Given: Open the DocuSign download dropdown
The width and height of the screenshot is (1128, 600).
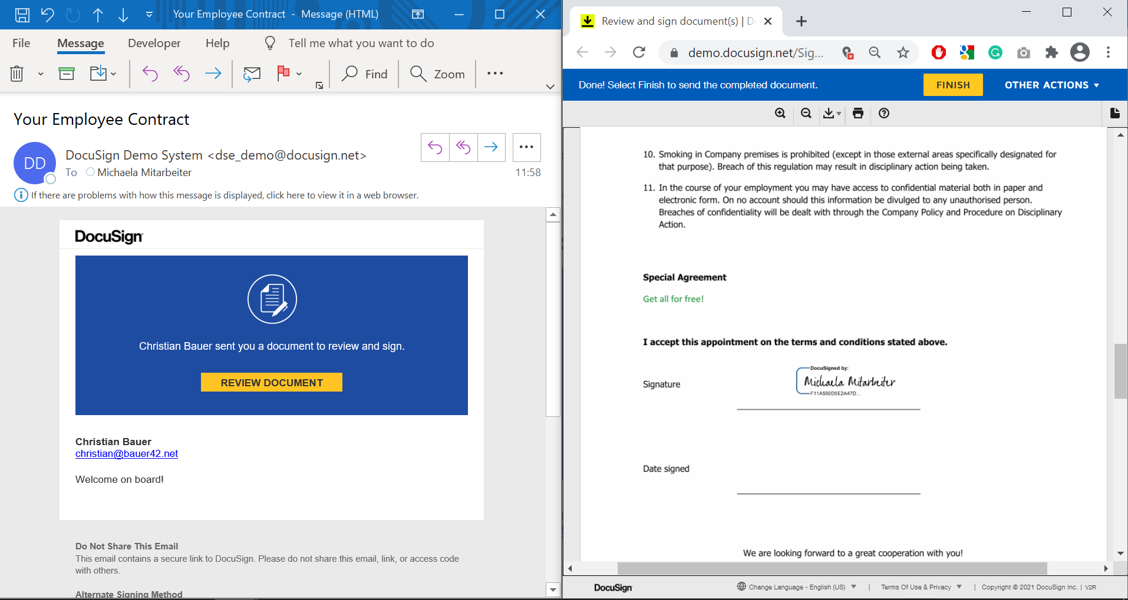Looking at the screenshot, I should pos(832,113).
